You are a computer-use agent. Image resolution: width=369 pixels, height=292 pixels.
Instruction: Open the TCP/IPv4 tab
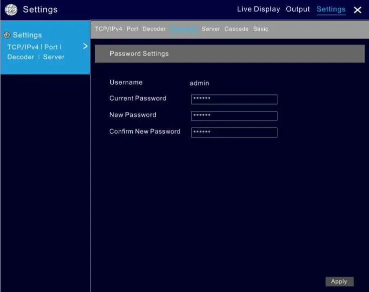click(108, 29)
